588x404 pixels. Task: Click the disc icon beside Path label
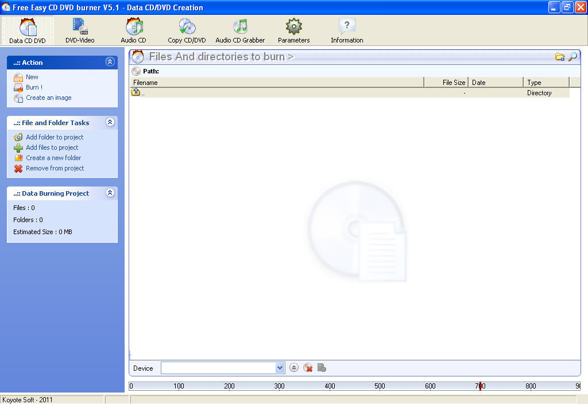click(x=136, y=71)
